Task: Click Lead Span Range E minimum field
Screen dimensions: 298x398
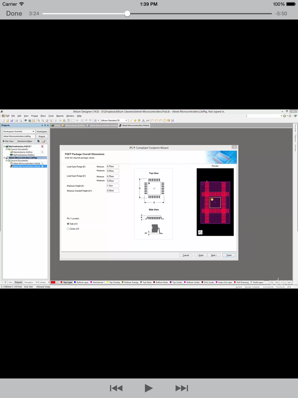Action: [113, 167]
